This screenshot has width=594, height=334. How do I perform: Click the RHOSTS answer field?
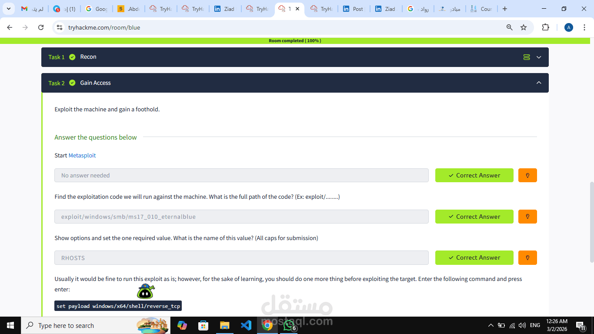click(241, 257)
